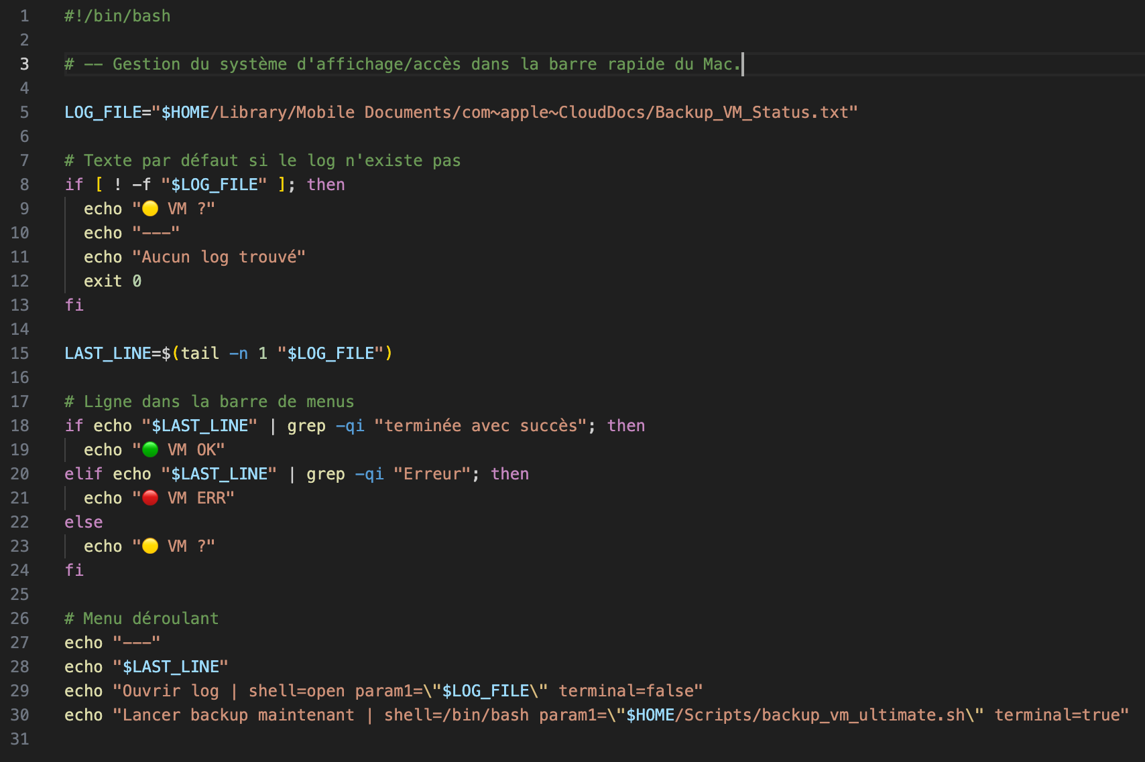Click the "Erreur" string in the elif line
Screen dimensions: 1145x762
point(432,474)
